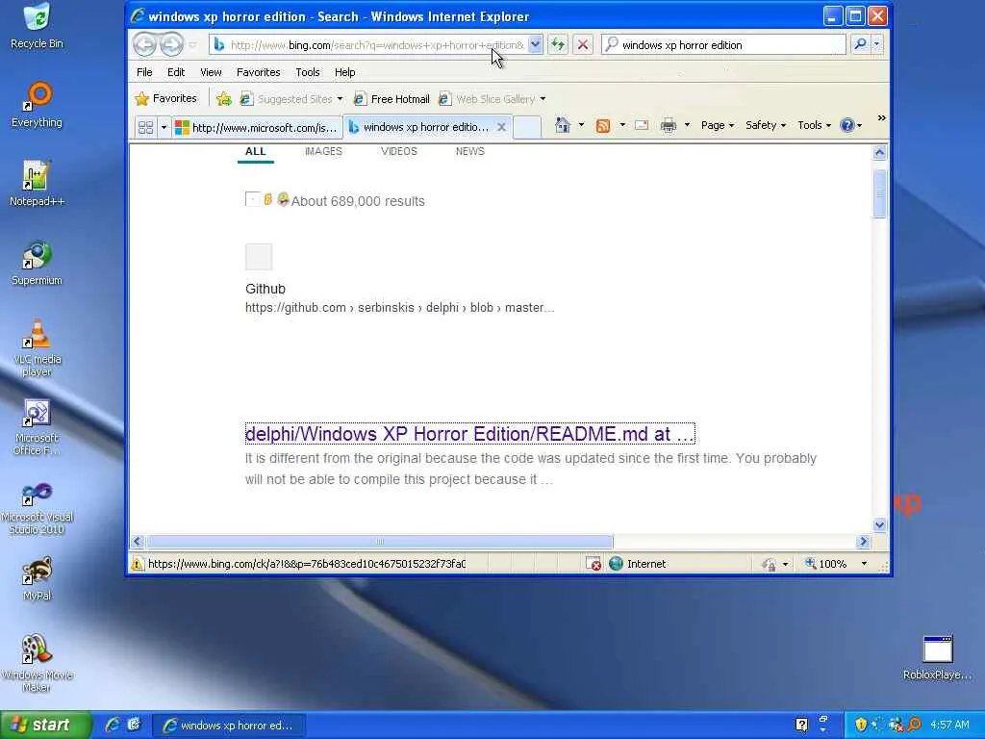
Task: Click the Print toolbar icon
Action: point(669,126)
